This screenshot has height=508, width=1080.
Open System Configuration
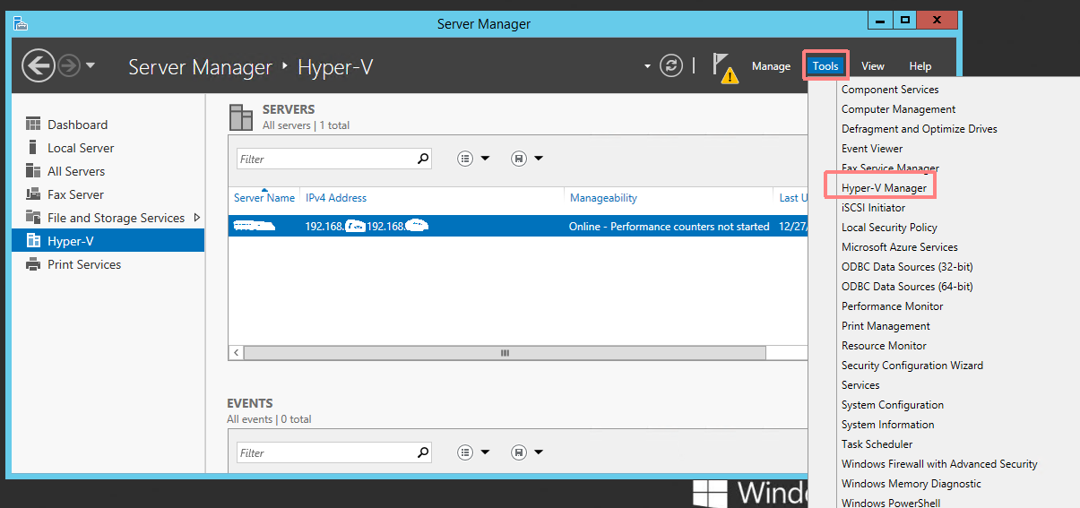(893, 405)
